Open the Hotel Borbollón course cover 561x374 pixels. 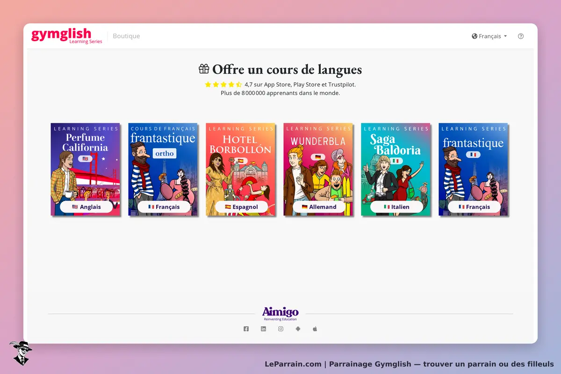(x=241, y=169)
